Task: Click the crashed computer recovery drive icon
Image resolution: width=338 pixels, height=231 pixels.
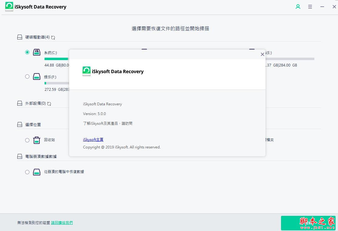Action: coord(36,172)
